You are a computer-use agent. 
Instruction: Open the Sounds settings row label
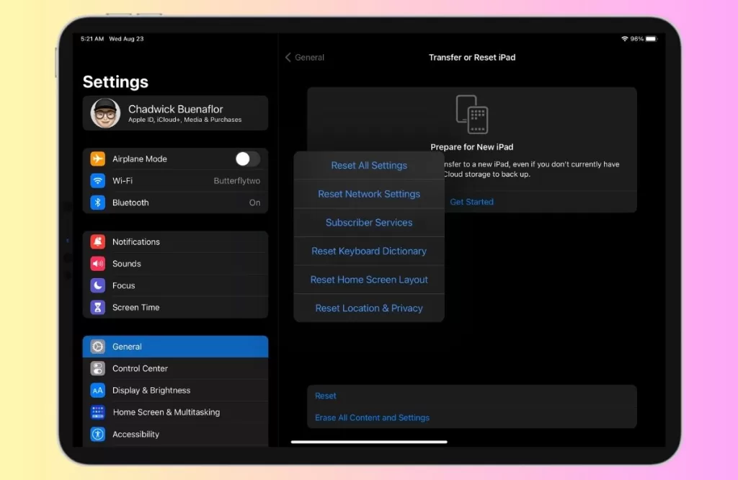click(x=127, y=264)
